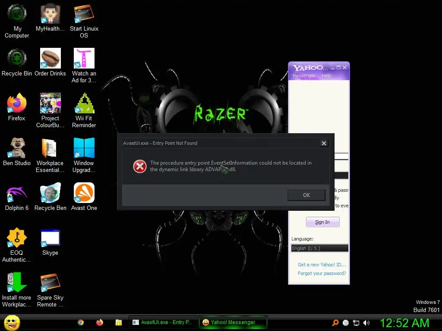The width and height of the screenshot is (442, 331).
Task: Click Sign In in Yahoo Messenger
Action: [322, 222]
